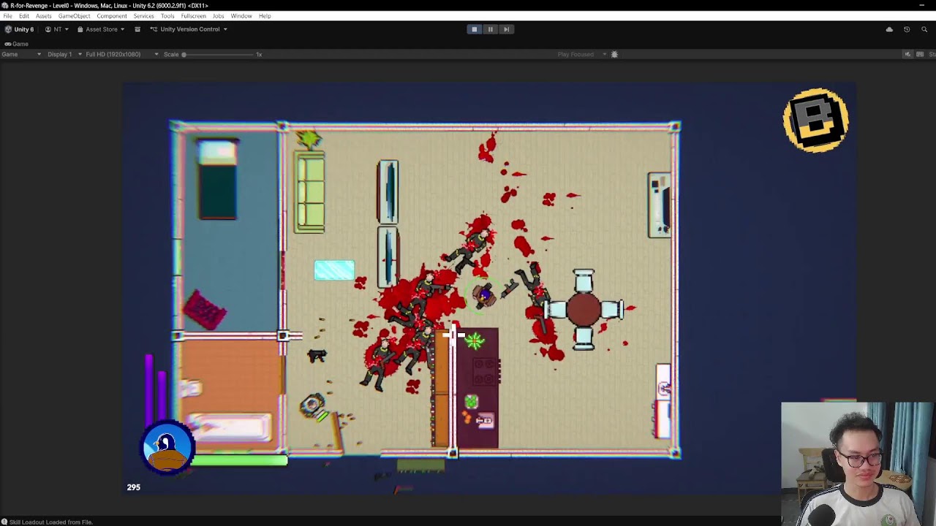Open the Window menu
936x526 pixels.
click(241, 16)
